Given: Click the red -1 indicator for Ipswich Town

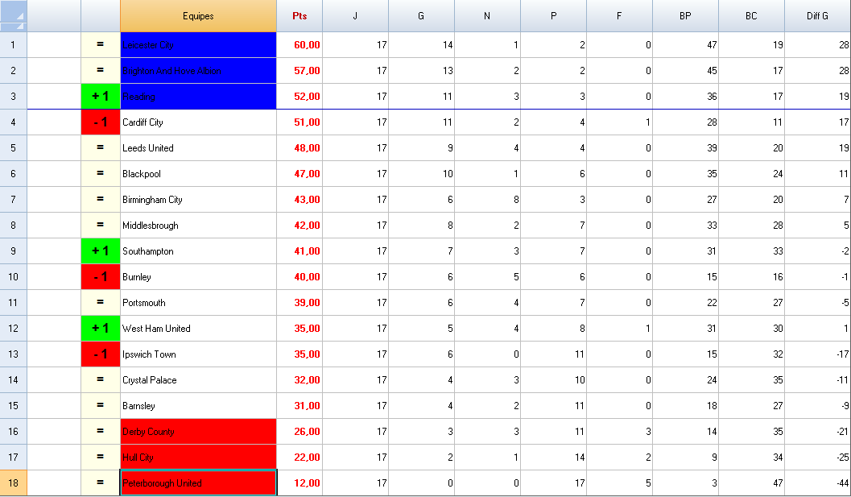Looking at the screenshot, I should point(101,354).
